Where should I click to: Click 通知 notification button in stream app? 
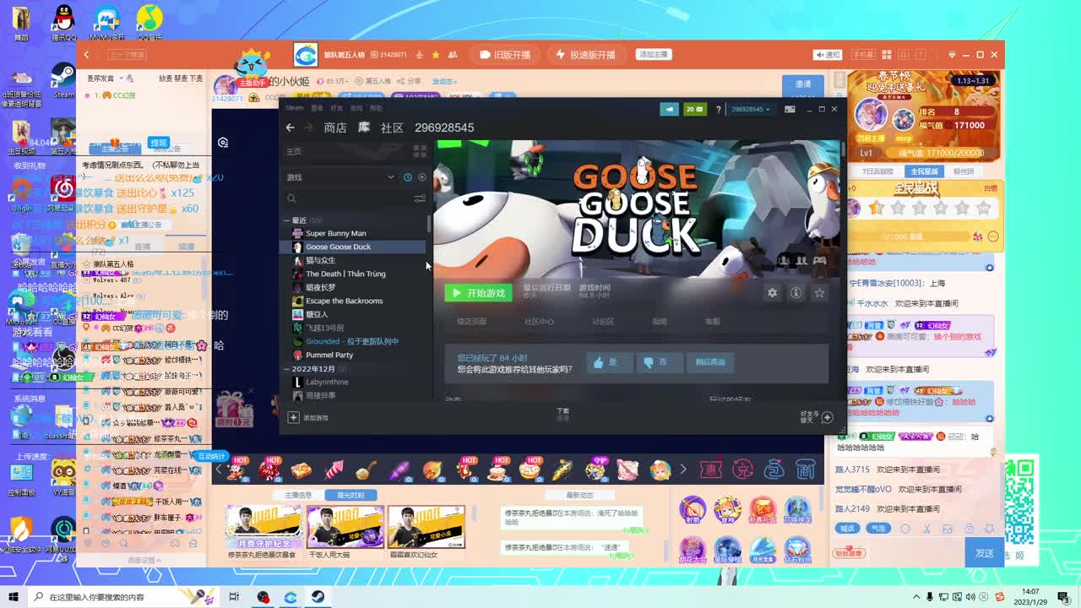pos(828,55)
